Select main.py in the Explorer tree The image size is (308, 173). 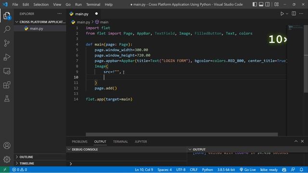point(40,28)
